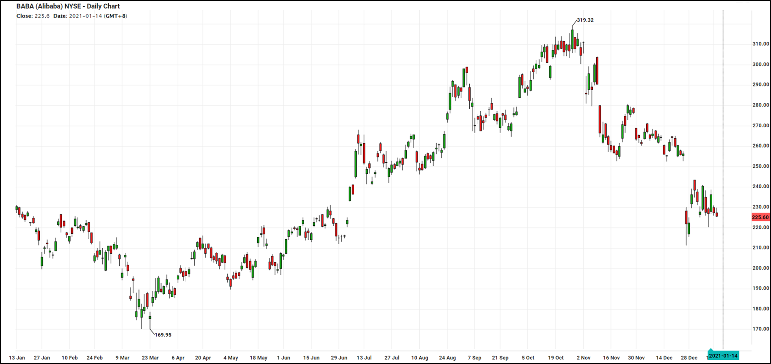Screen dimensions: 771x364
Task: Click the 23 Mar date axis label
Action: [x=150, y=358]
